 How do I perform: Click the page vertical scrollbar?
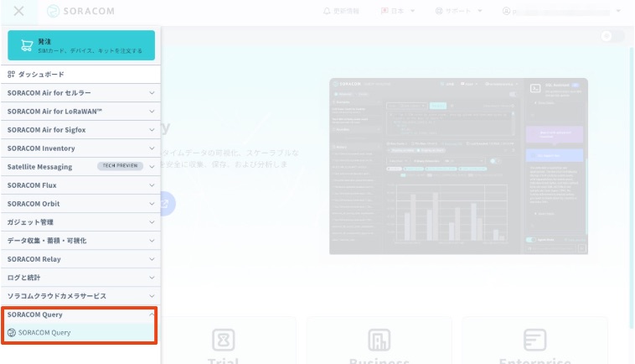(x=631, y=186)
